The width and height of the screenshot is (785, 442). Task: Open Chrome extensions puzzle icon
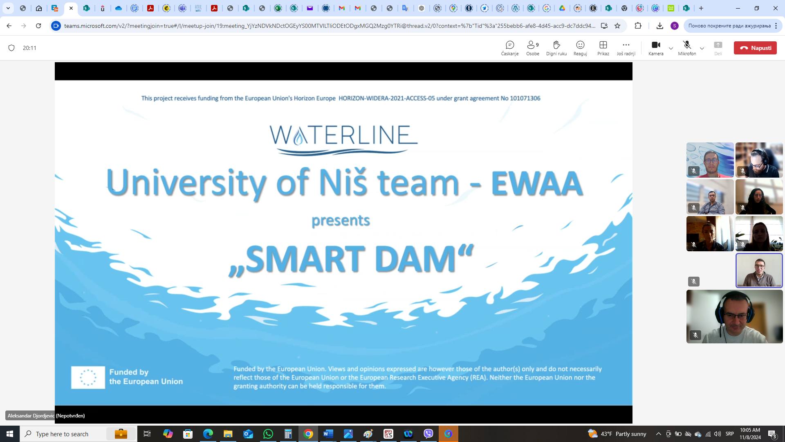pyautogui.click(x=638, y=26)
